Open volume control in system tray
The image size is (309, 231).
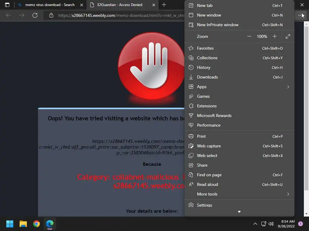point(271,224)
